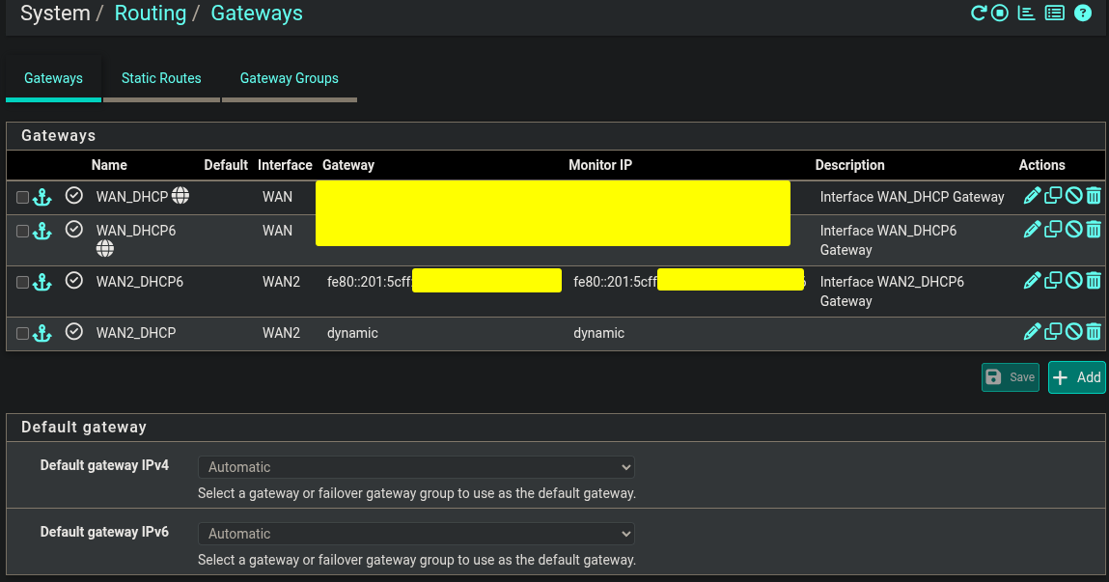Expand the Default gateway IPv4 dropdown

click(416, 467)
